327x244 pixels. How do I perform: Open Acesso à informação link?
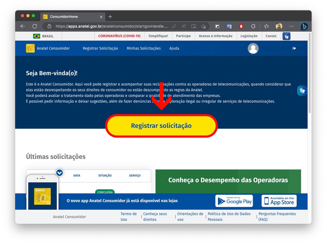(x=215, y=36)
